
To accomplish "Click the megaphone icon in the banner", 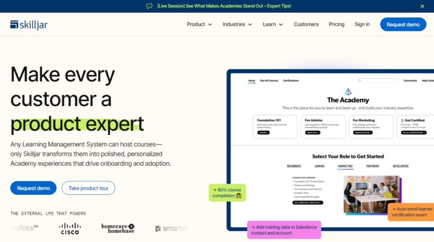I will 150,6.
